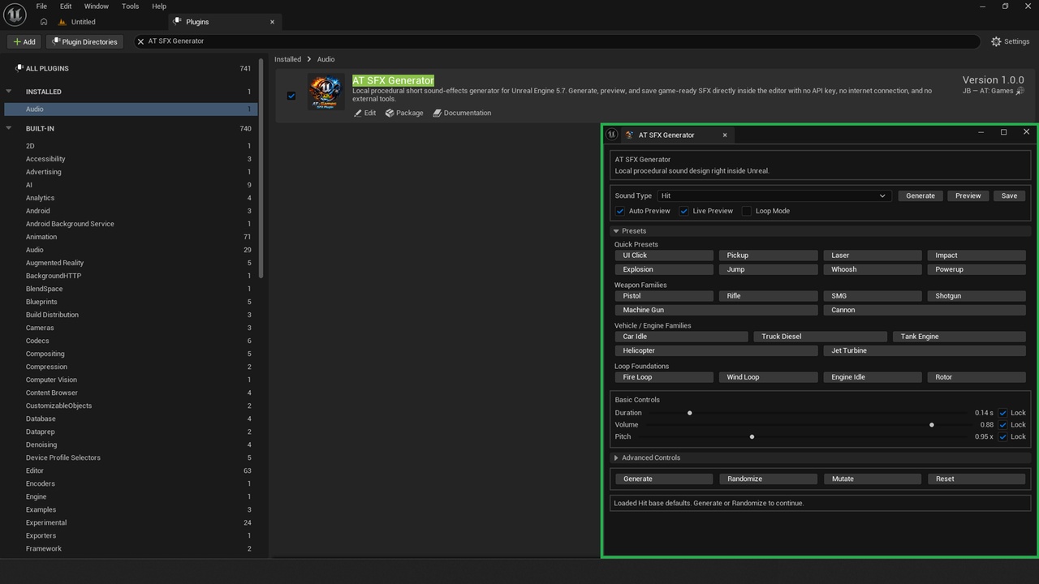Expand the Advanced Controls section
Viewport: 1039px width, 584px height.
click(617, 458)
